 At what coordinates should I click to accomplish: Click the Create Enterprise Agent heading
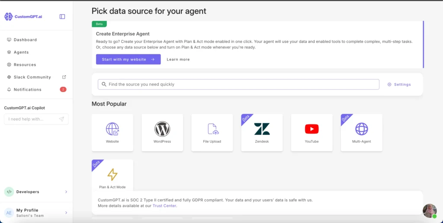[x=122, y=34]
